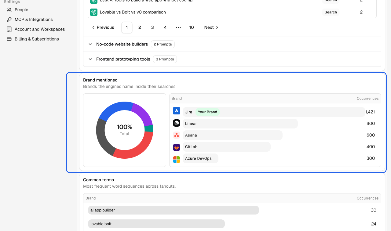
Task: Click the "lovable bolt" term bar
Action: (x=156, y=224)
